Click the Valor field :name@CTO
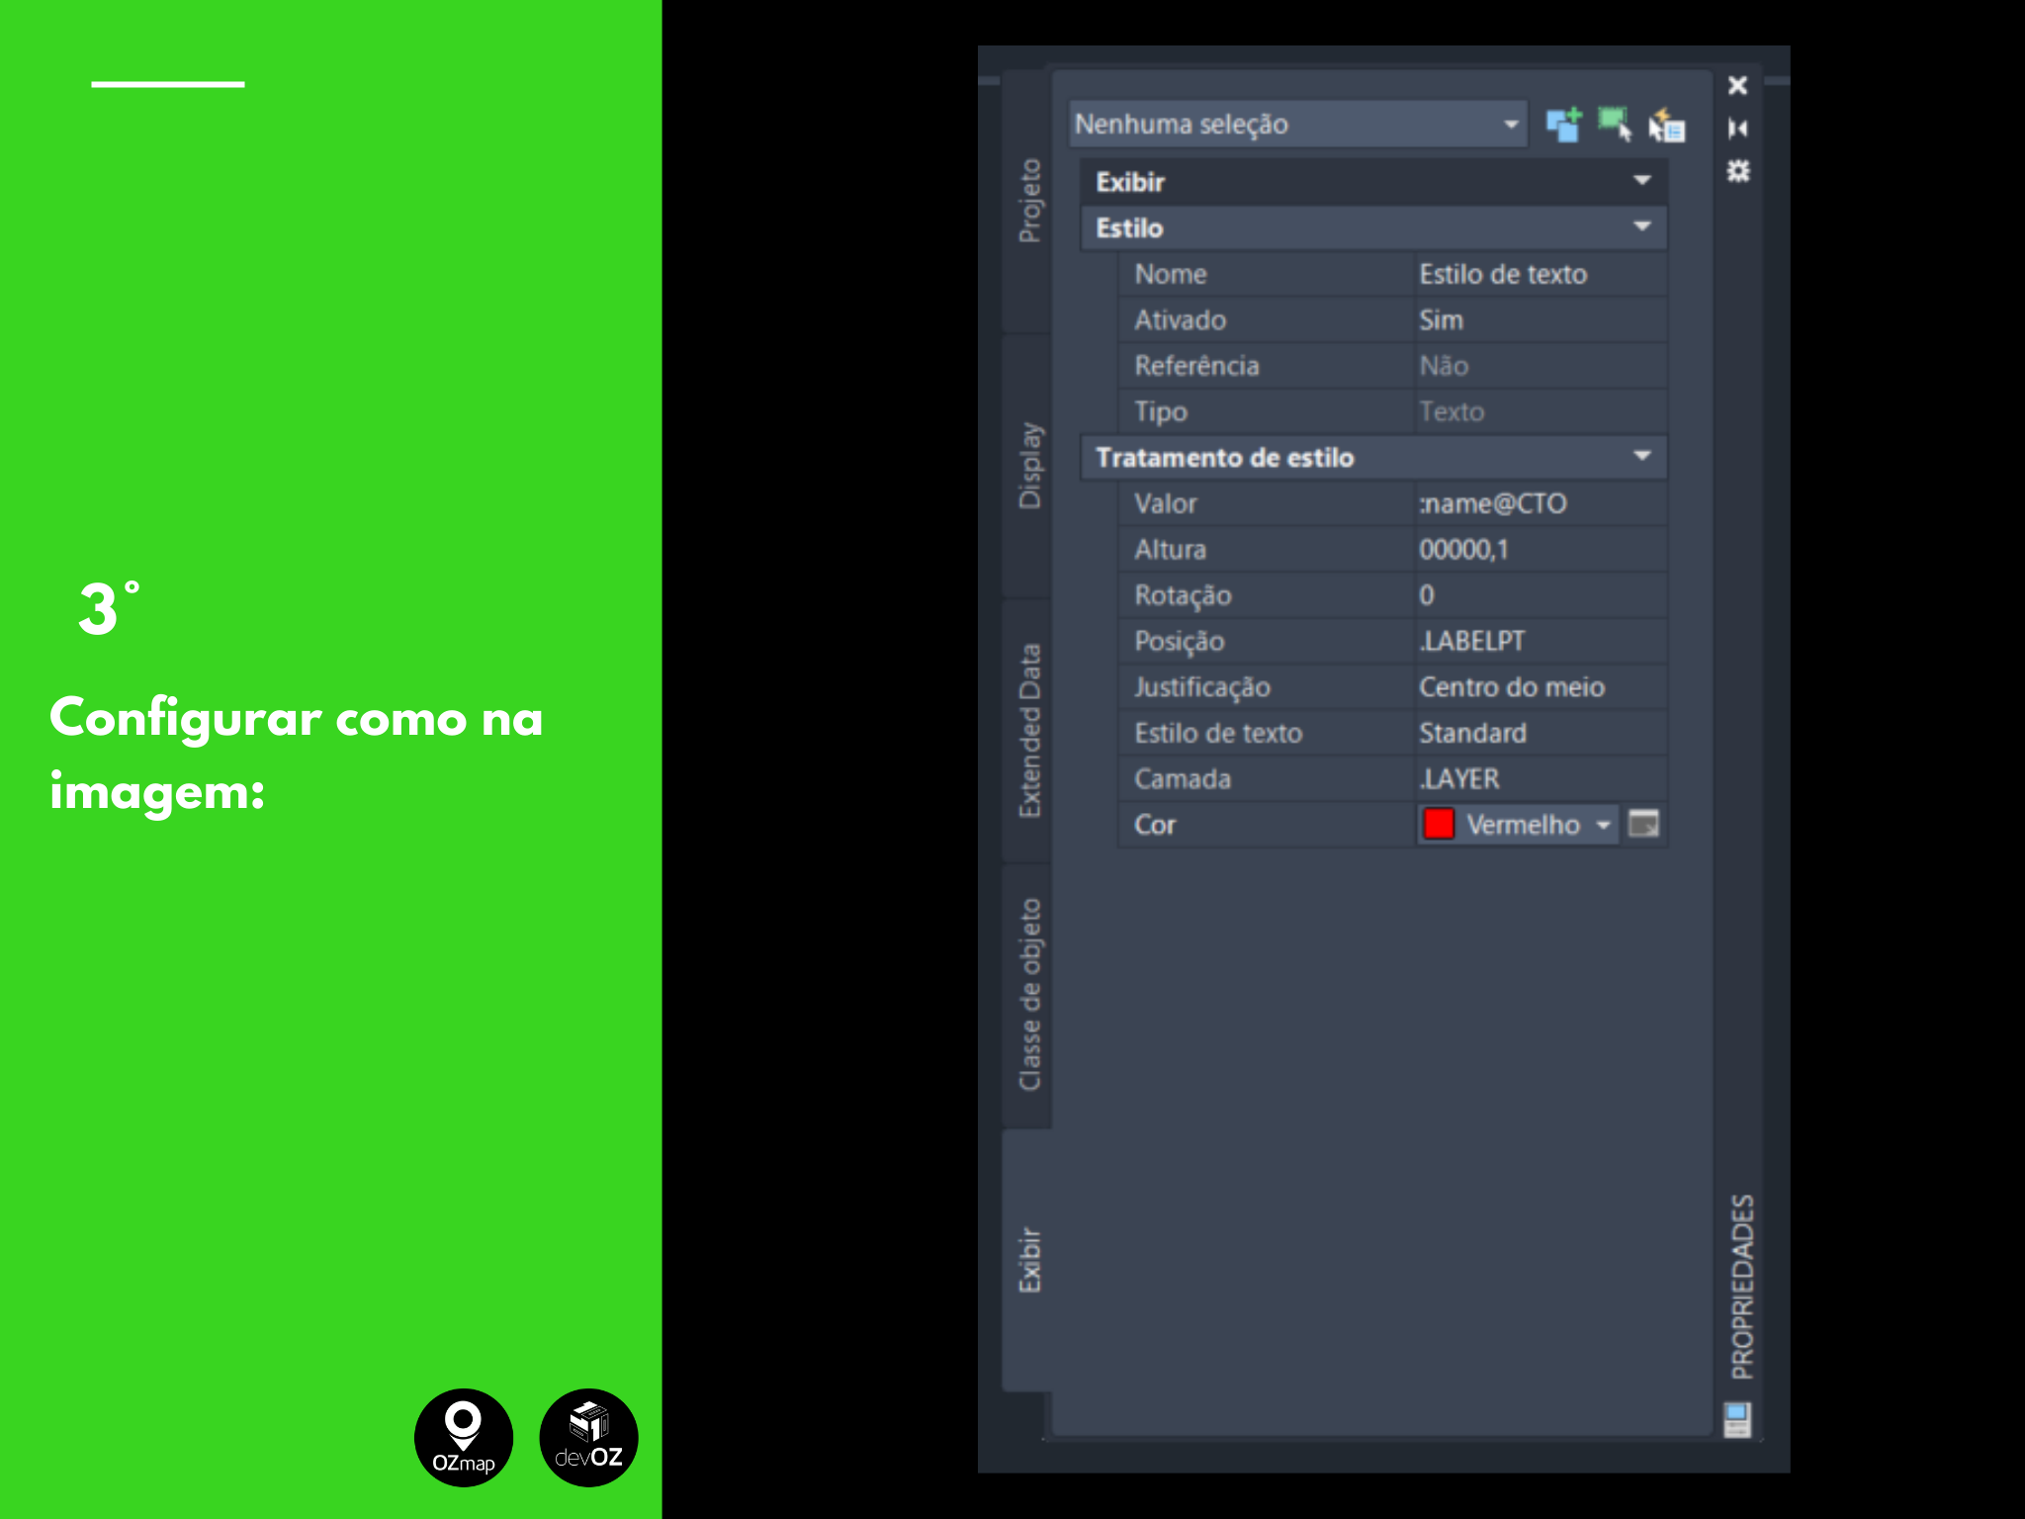Viewport: 2025px width, 1519px height. click(1541, 503)
